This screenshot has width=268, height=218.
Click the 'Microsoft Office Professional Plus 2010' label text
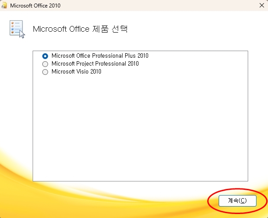(100, 56)
